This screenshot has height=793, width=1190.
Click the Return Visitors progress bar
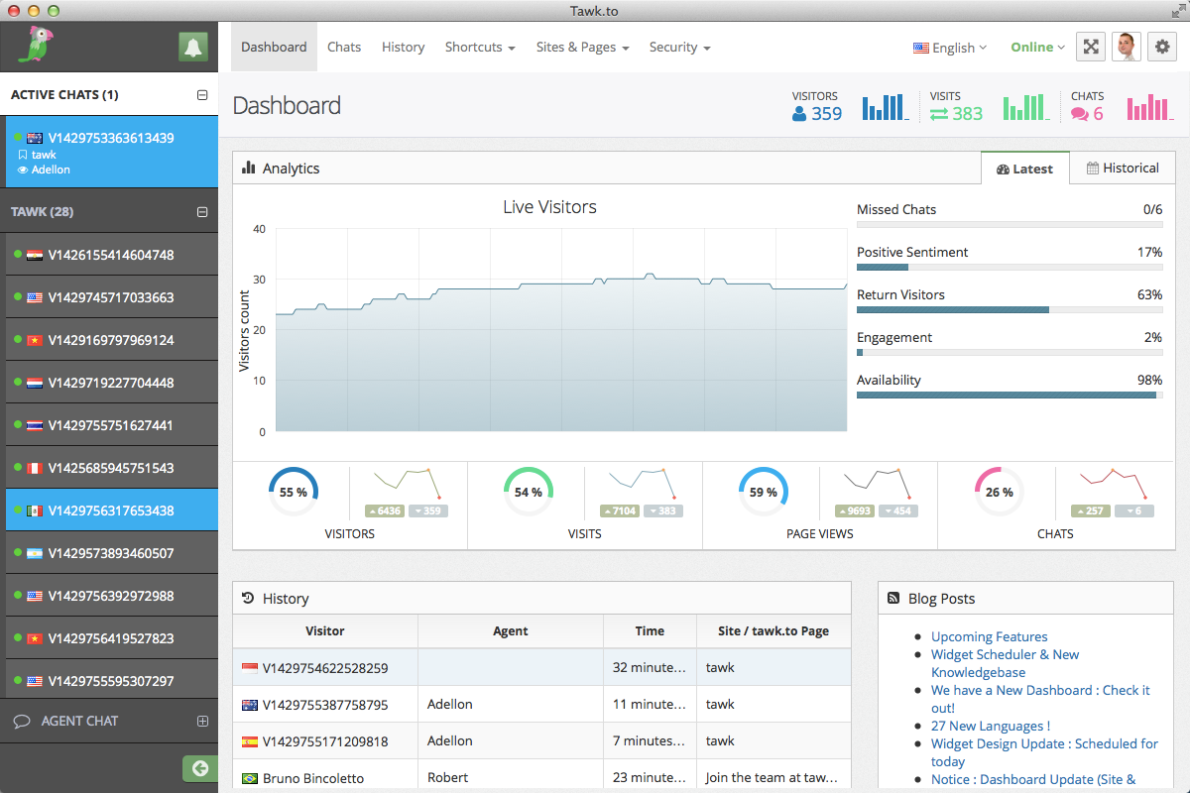(1010, 309)
